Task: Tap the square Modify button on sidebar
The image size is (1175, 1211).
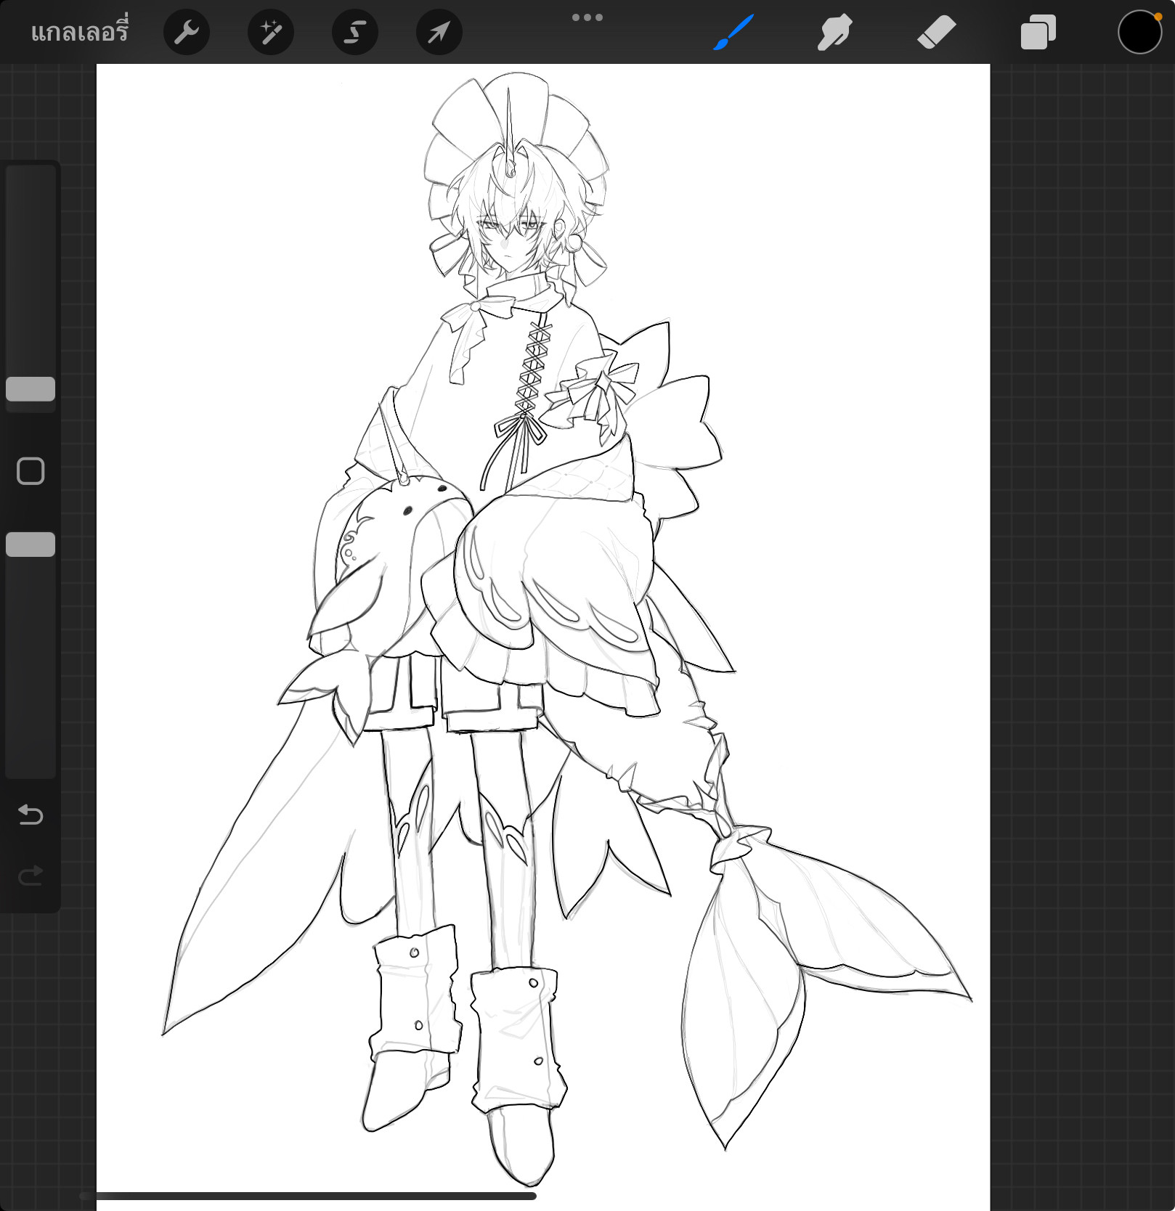Action: point(31,471)
